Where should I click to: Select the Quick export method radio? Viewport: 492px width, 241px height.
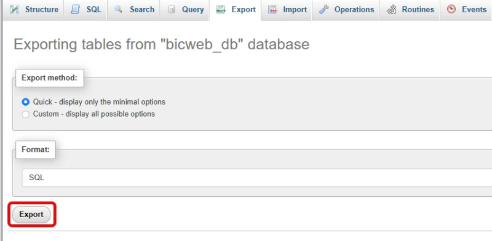[25, 102]
